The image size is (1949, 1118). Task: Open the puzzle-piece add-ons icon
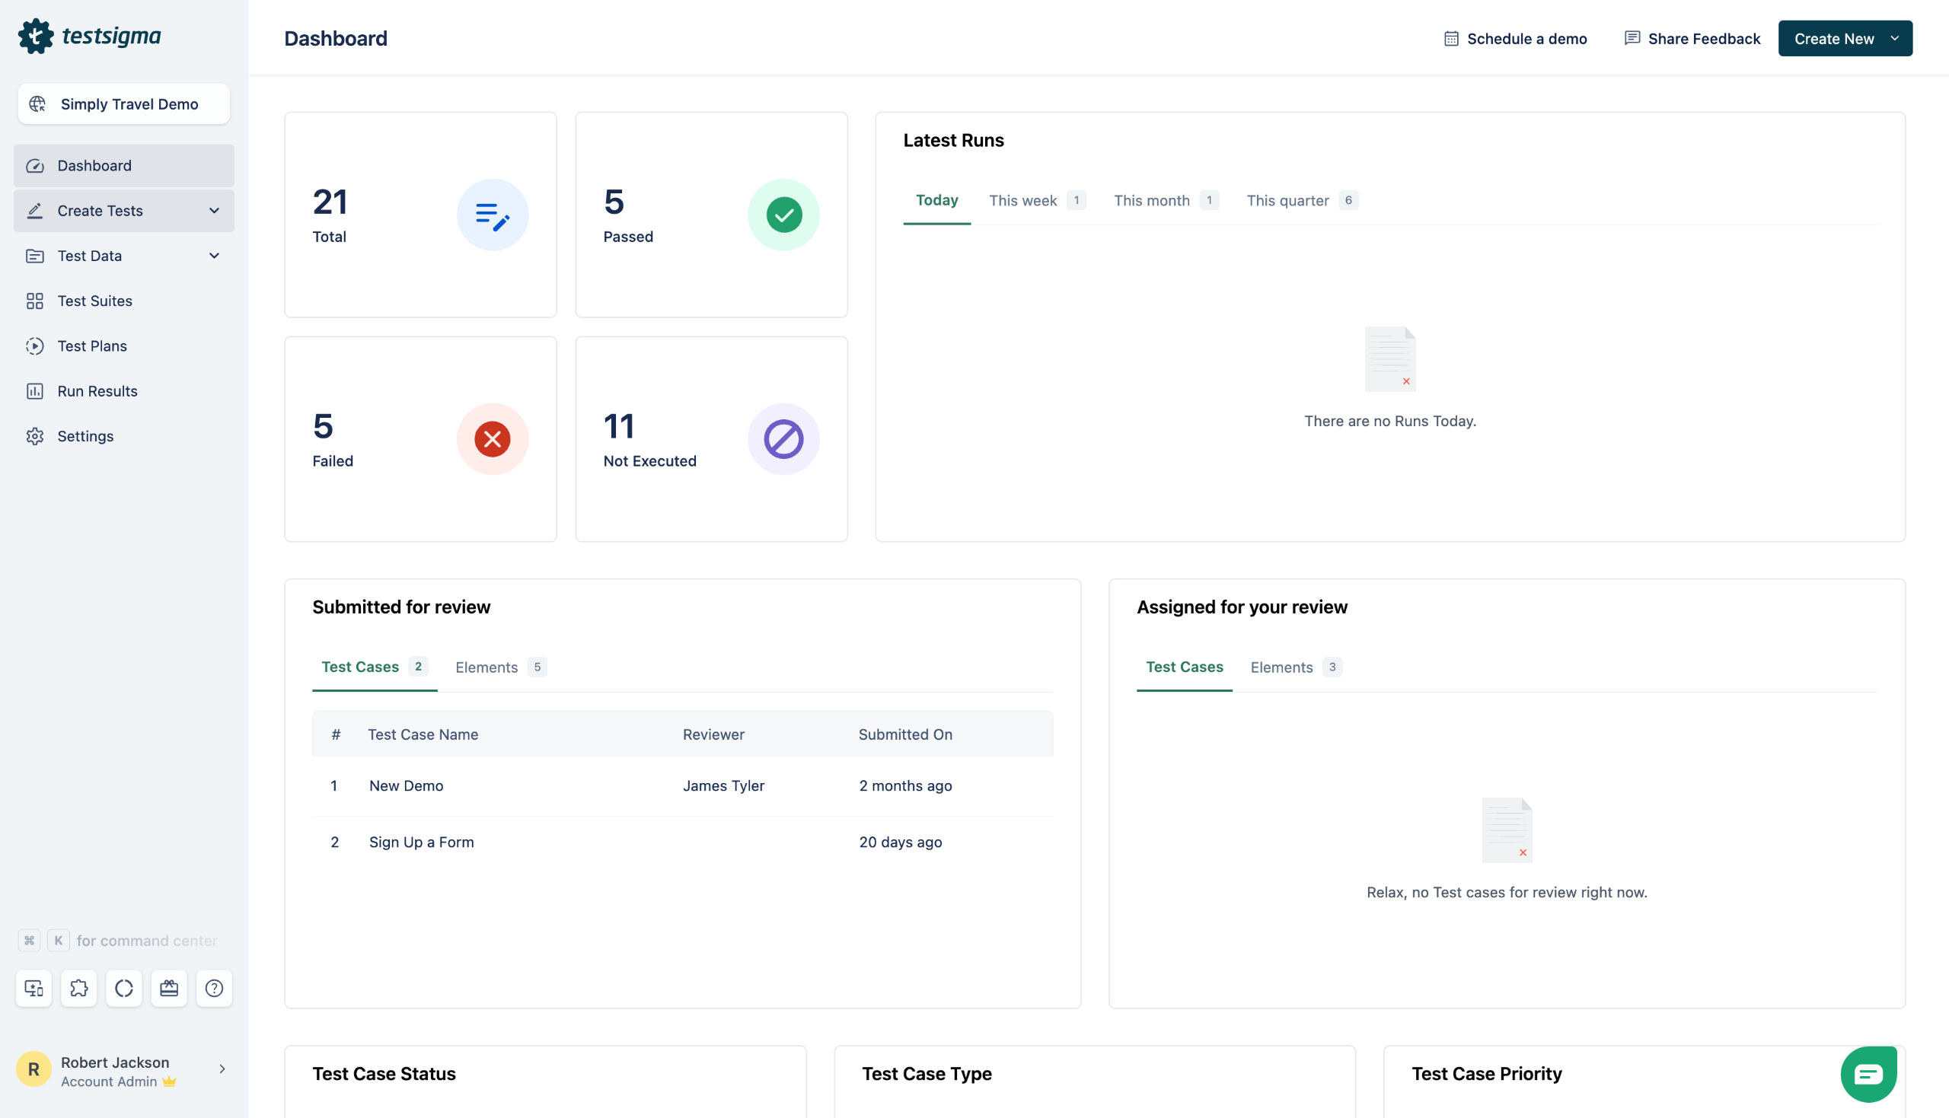pos(78,987)
